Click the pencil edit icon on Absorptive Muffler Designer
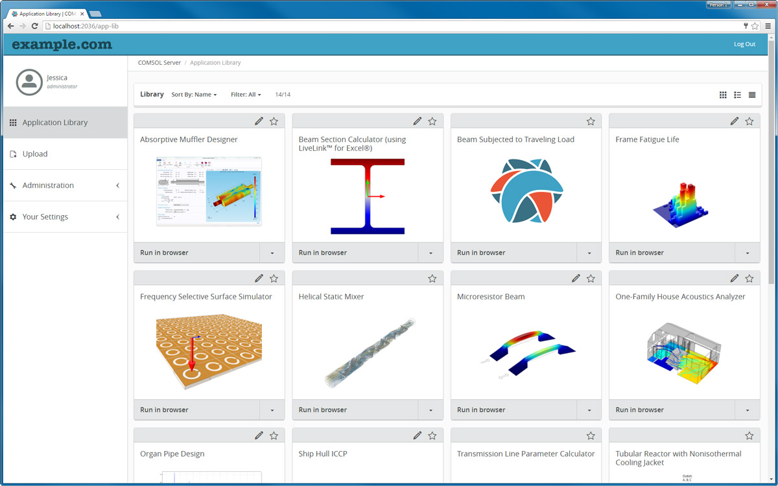Viewport: 778px width, 486px height. [259, 121]
